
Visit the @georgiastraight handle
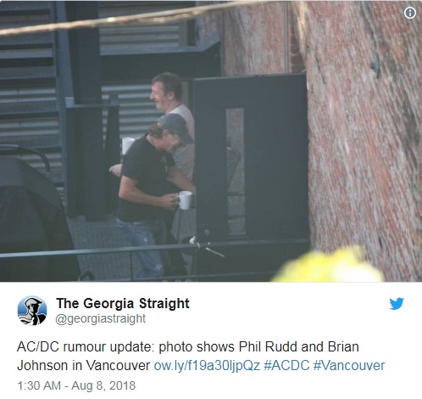click(101, 318)
